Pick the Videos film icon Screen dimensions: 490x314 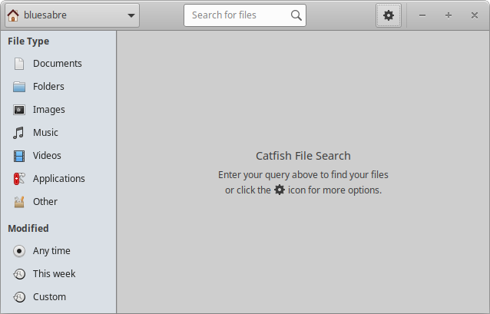point(19,156)
